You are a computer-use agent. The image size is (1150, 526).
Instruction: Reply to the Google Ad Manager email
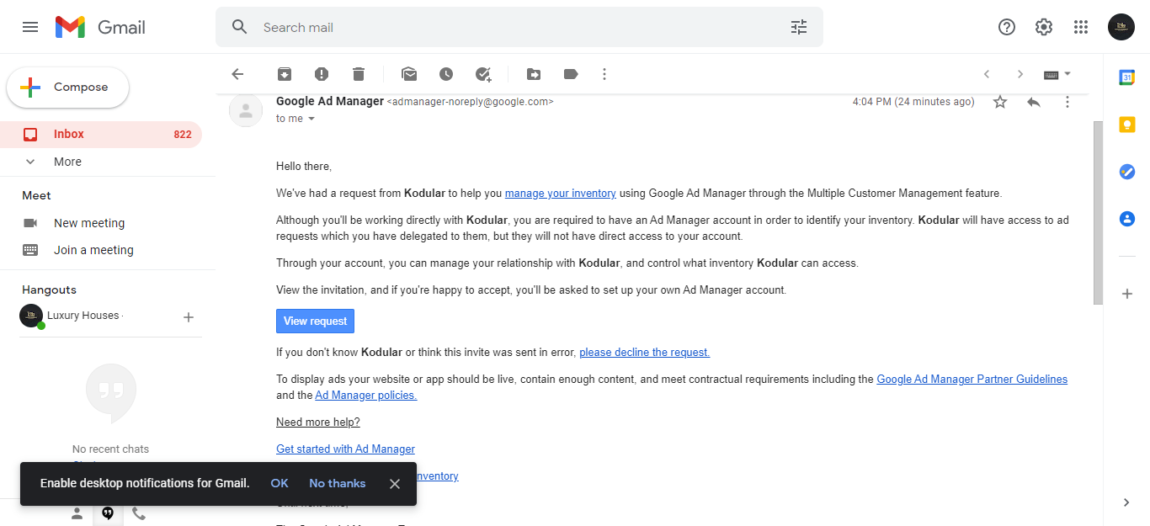1034,102
